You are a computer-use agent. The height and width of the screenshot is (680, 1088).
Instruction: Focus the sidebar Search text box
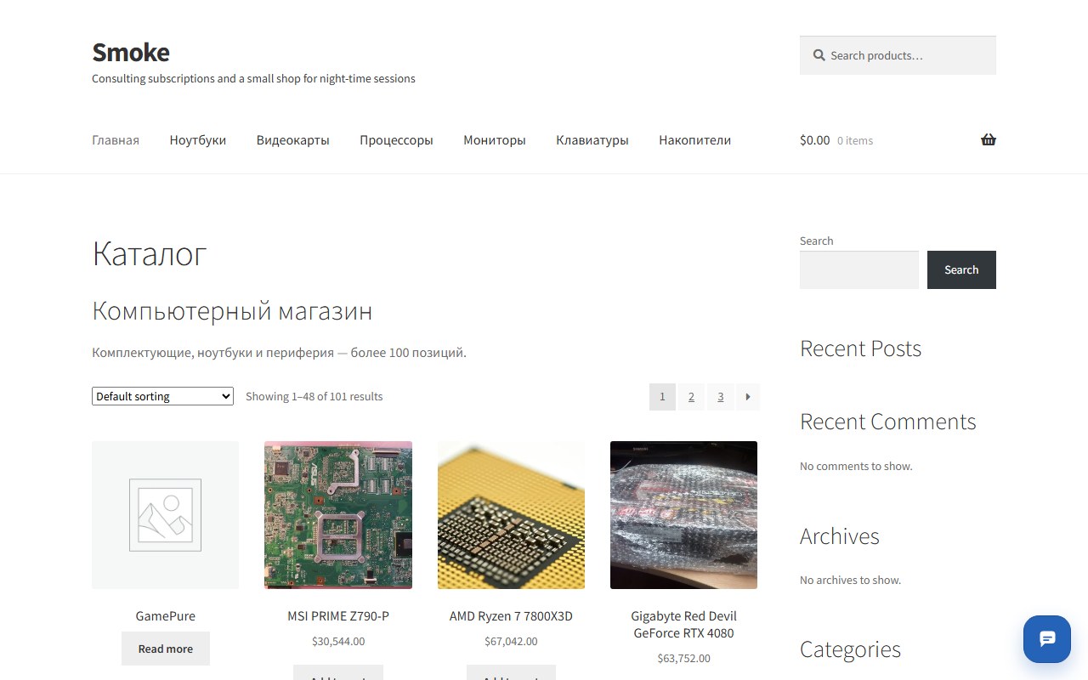point(859,269)
